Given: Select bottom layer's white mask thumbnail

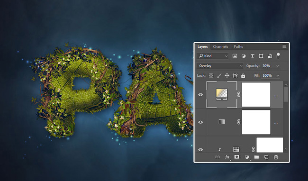Looking at the screenshot, I should tap(270, 145).
